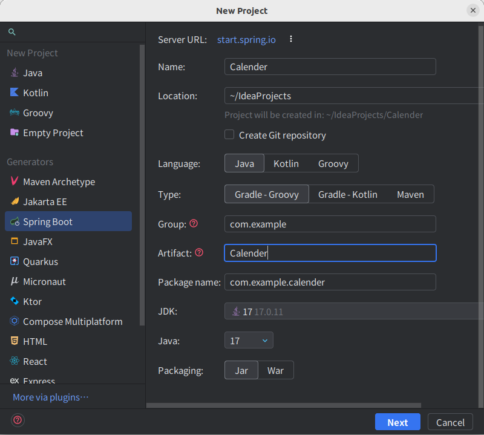Focus the Package name field
This screenshot has width=484, height=435.
point(330,282)
